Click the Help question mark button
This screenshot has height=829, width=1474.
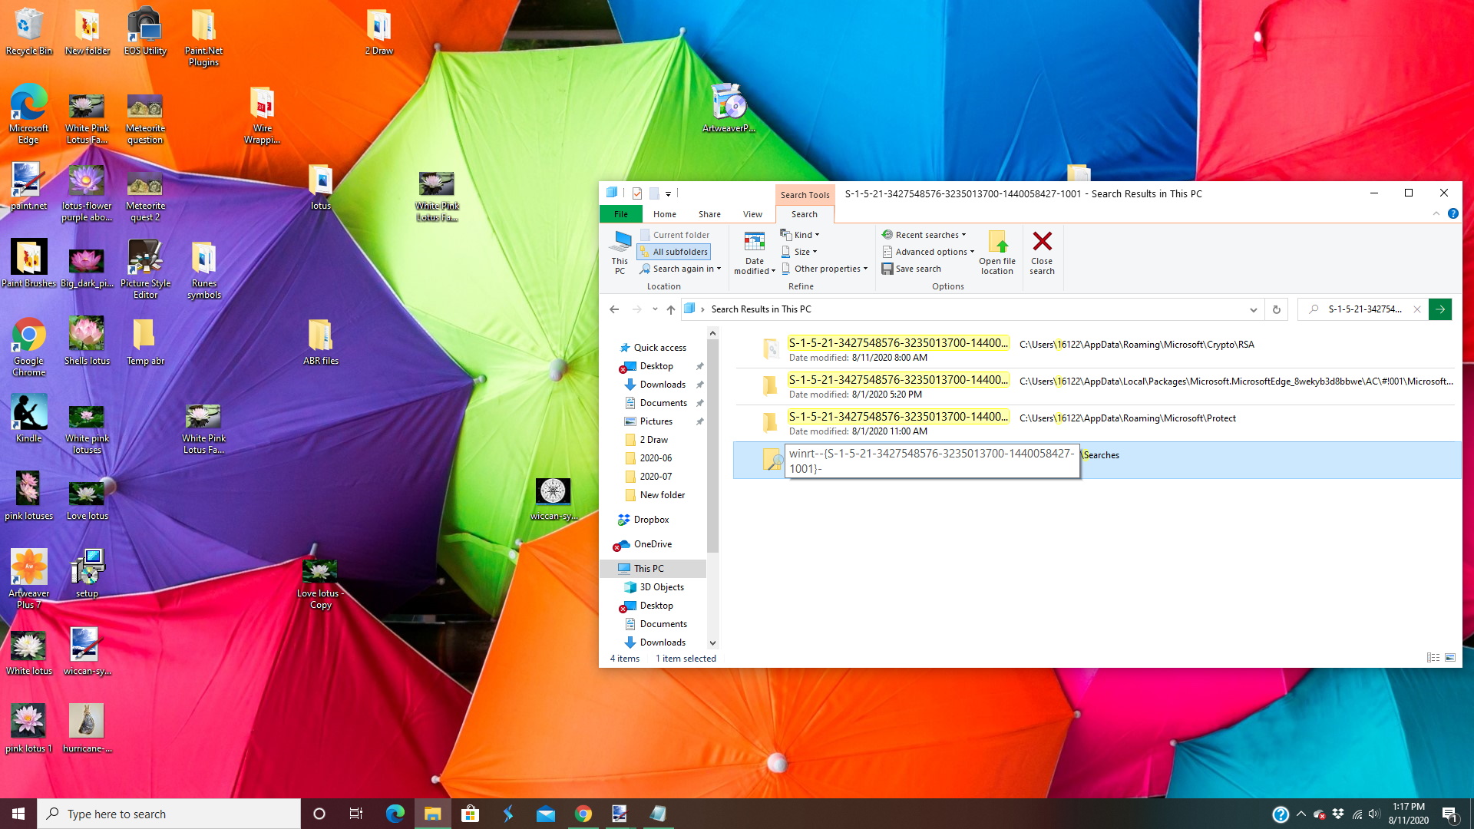(1453, 213)
